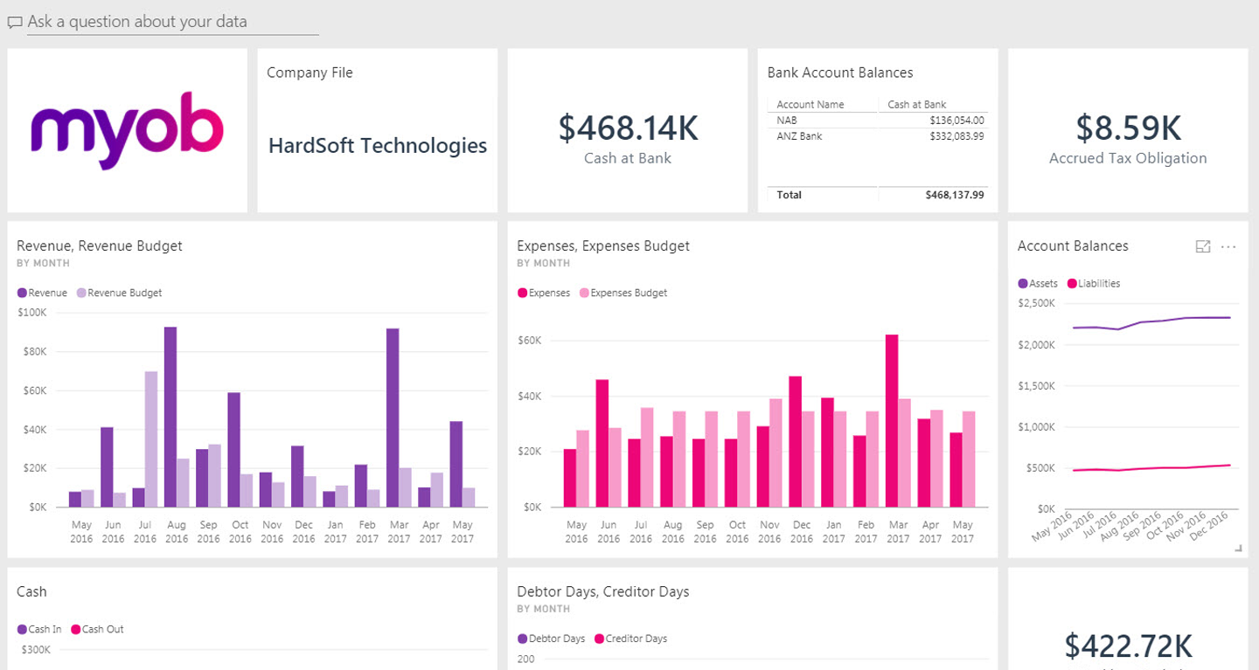Viewport: 1259px width, 670px height.
Task: Sort by Cash at Bank column header
Action: point(916,105)
